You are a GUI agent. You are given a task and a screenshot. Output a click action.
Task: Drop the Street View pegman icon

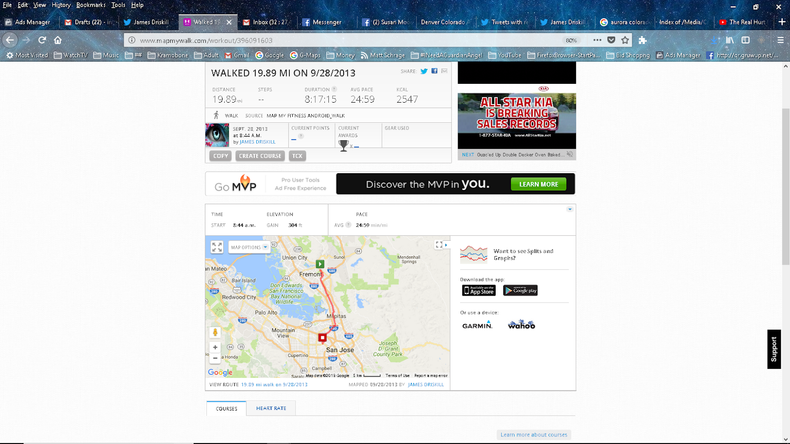215,333
